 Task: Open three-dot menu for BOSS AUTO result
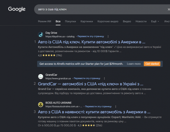click(x=116, y=106)
